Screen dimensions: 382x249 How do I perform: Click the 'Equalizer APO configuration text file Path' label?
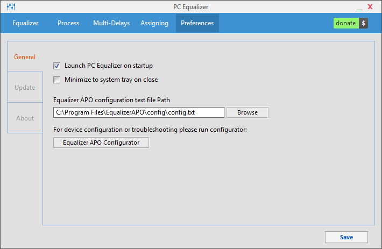click(111, 100)
